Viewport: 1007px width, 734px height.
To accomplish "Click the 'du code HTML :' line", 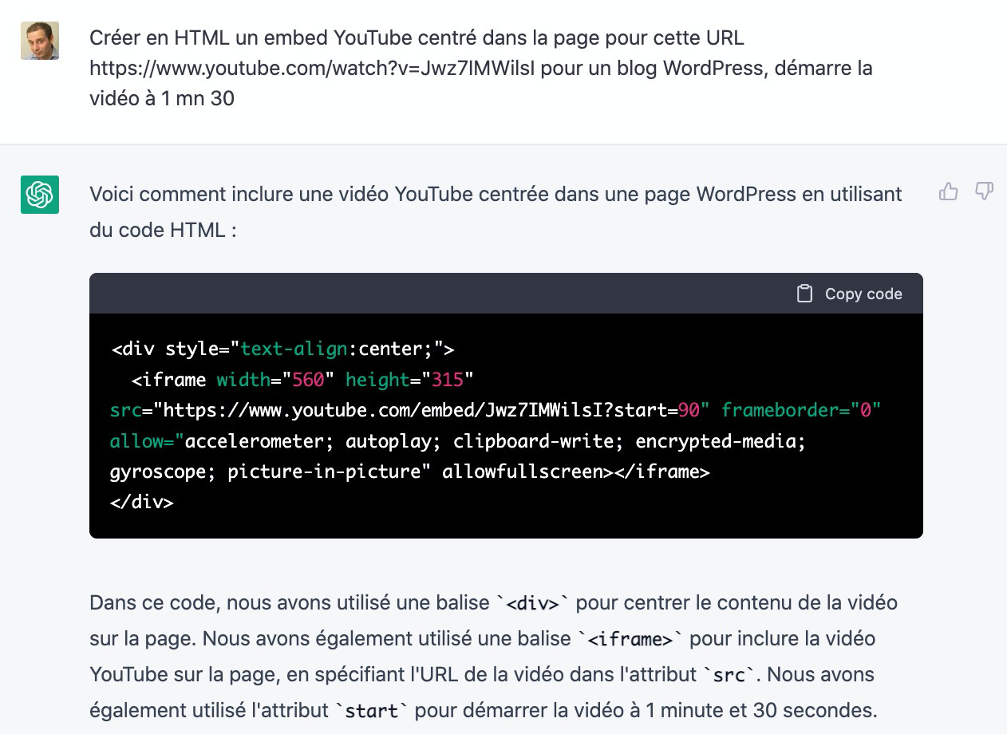I will pyautogui.click(x=163, y=231).
